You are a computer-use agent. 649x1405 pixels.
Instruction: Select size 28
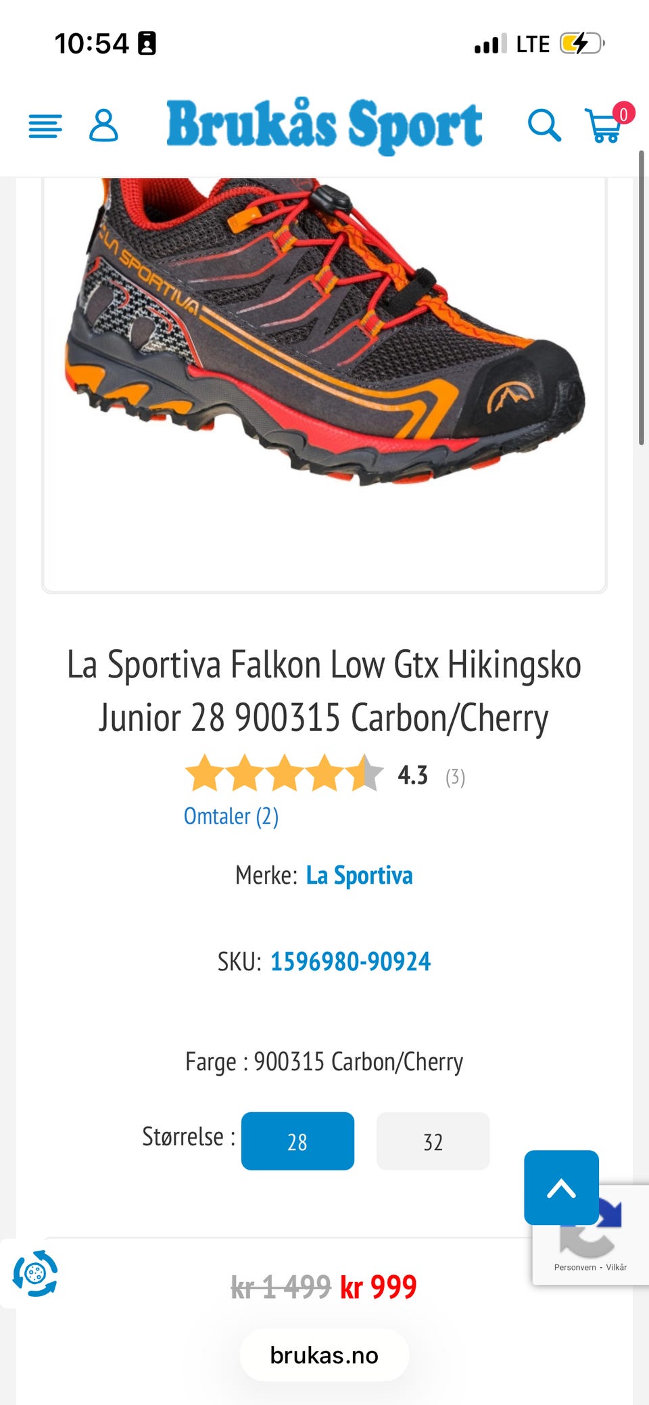pos(297,1141)
